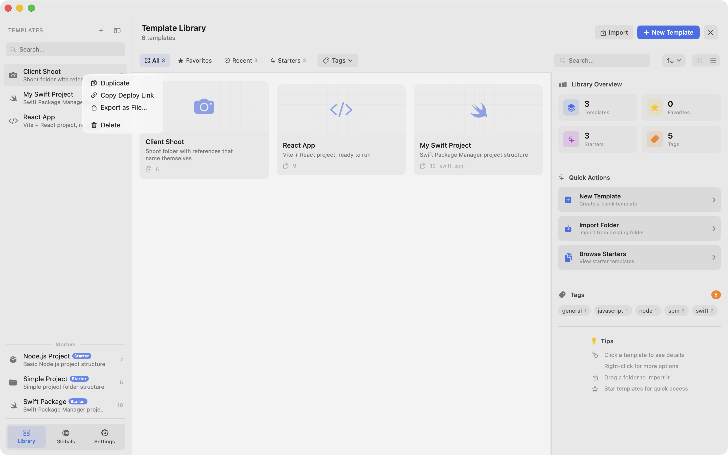Filter by the swift tag
728x455 pixels.
coord(704,311)
